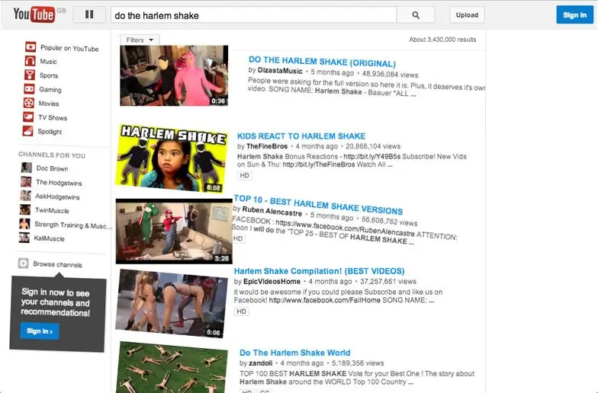This screenshot has width=598, height=393.
Task: Open the AskHodgetwins channel link
Action: [58, 196]
